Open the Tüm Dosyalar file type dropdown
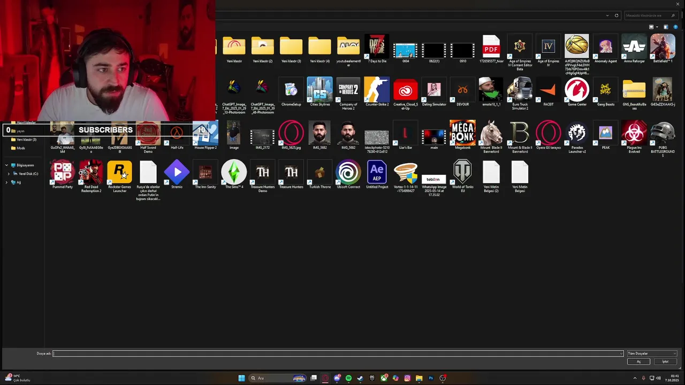Viewport: 685px width, 385px height. point(652,353)
